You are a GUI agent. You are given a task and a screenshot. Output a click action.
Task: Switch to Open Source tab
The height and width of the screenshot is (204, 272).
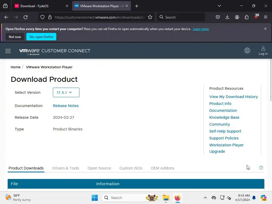click(99, 168)
